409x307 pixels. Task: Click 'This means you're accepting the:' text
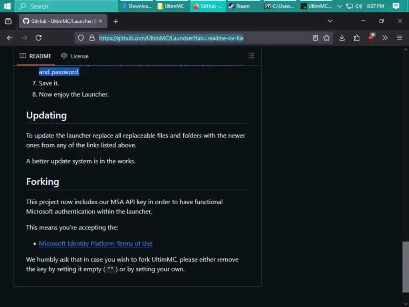point(72,227)
